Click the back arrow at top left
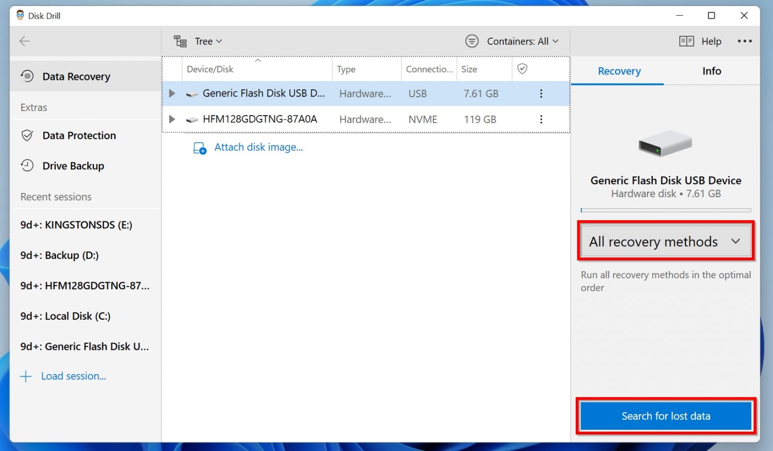 pyautogui.click(x=24, y=41)
